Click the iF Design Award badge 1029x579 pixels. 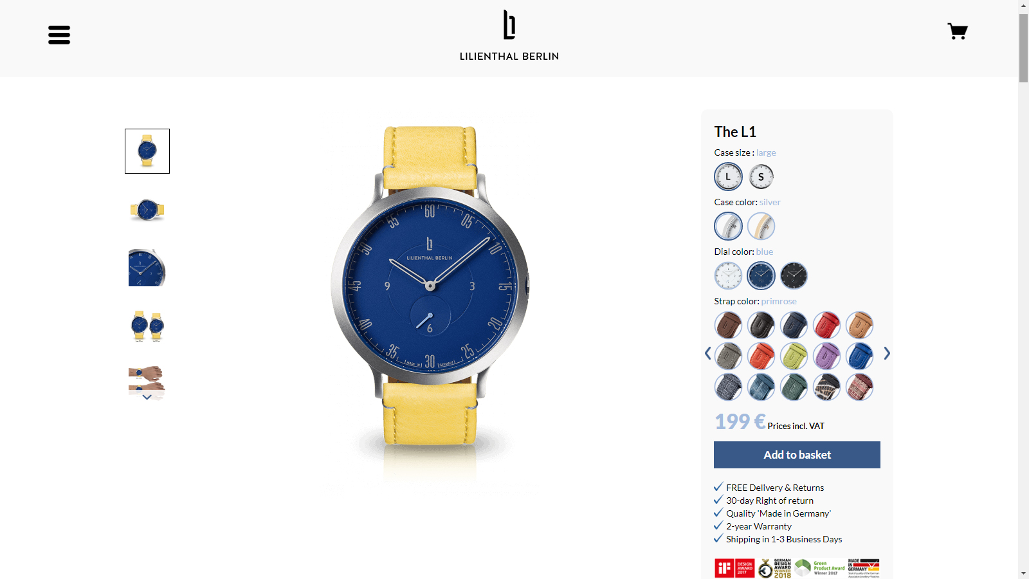tap(734, 568)
